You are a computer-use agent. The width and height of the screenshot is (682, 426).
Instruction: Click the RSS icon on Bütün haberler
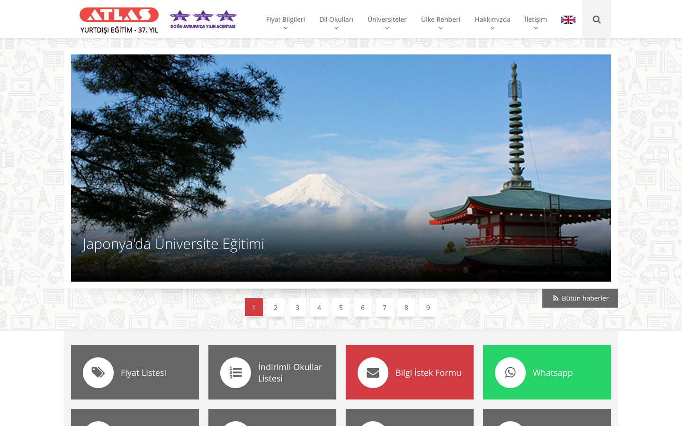(556, 298)
